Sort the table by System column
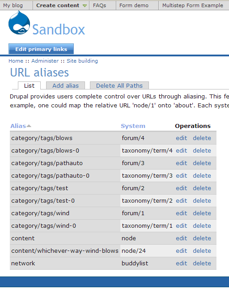 pyautogui.click(x=133, y=126)
